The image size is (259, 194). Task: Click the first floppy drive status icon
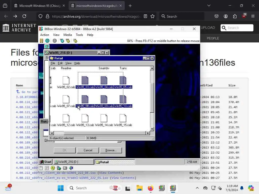[x=41, y=168]
